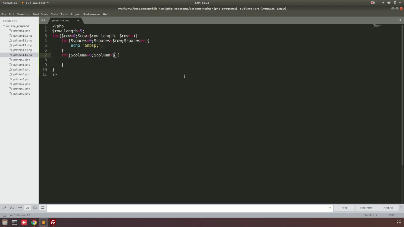The image size is (404, 227).
Task: Open pattern8.php in sidebar
Action: [x=22, y=89]
